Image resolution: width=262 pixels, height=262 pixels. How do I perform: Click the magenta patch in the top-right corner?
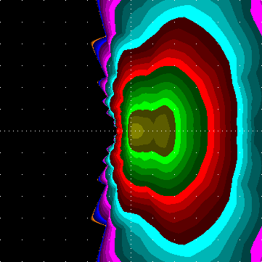click(257, 9)
